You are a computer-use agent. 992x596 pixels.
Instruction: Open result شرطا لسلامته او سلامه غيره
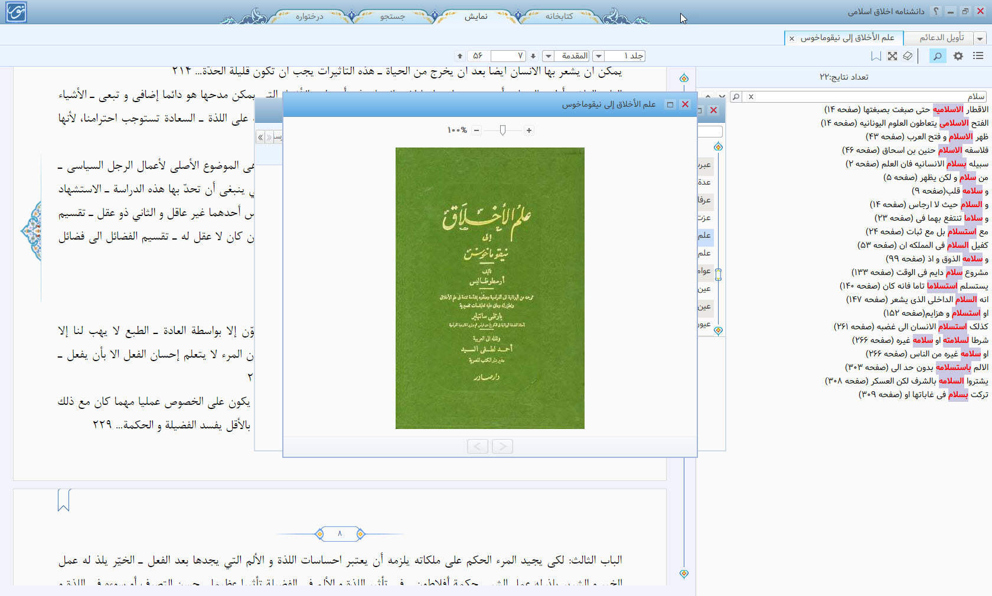[x=920, y=340]
